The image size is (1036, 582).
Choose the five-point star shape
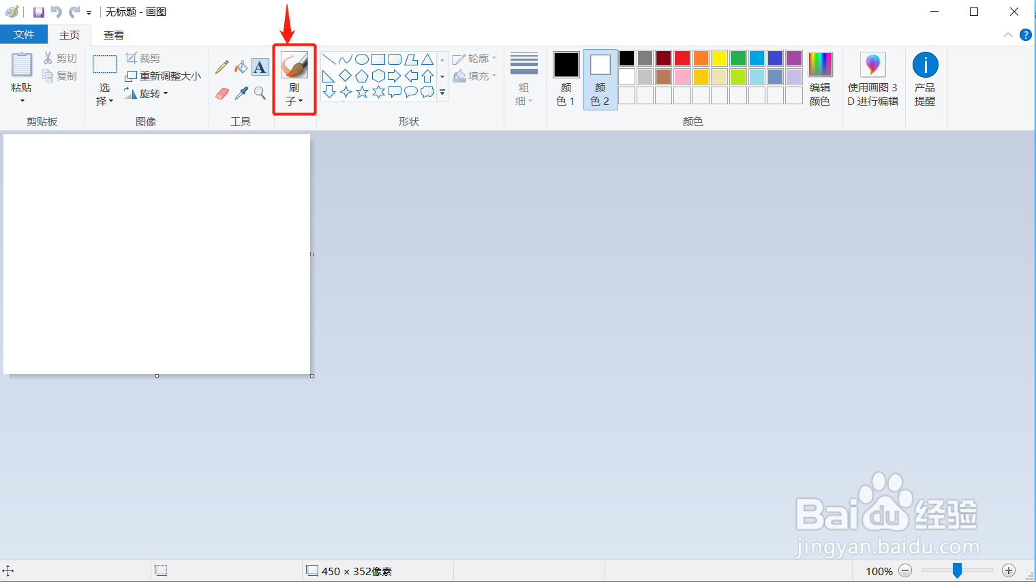point(362,92)
